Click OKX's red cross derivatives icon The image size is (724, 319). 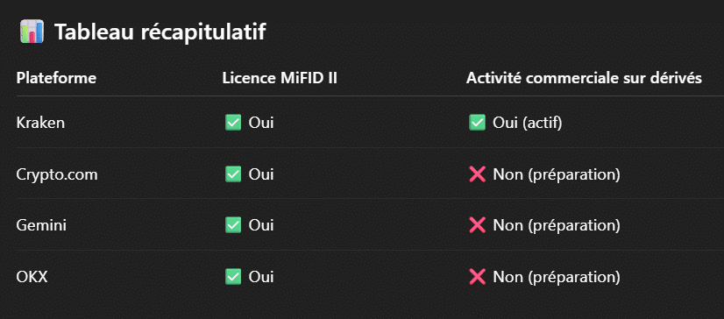click(x=477, y=277)
